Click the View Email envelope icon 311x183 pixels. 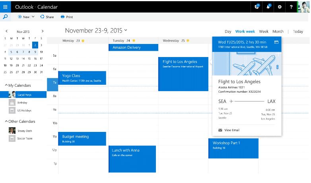click(220, 130)
